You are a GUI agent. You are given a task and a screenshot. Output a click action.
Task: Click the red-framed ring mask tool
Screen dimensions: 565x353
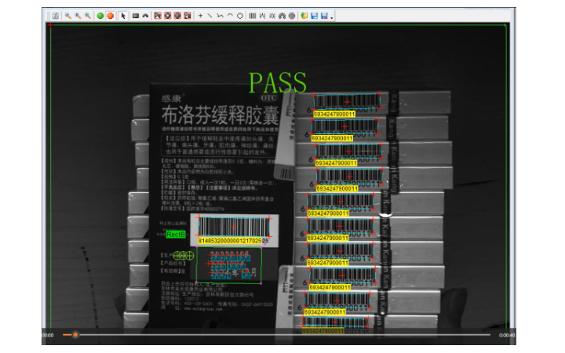(x=168, y=16)
